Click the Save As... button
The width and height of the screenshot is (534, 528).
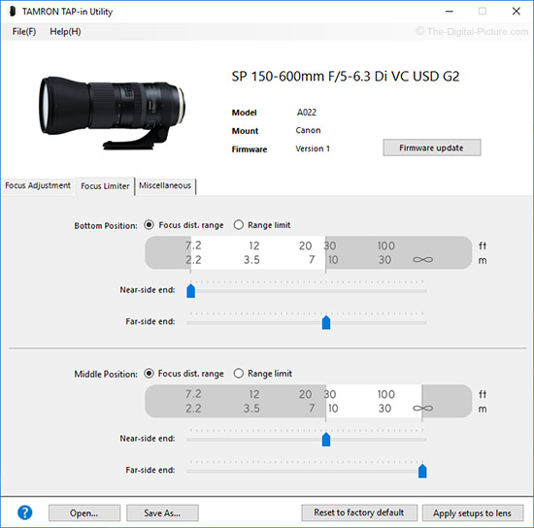coord(162,512)
